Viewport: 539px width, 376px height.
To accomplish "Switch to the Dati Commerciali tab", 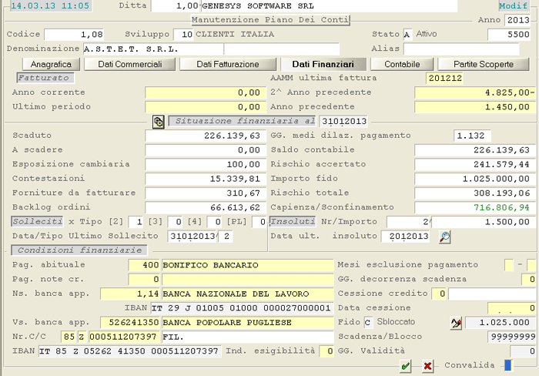I will coord(130,64).
